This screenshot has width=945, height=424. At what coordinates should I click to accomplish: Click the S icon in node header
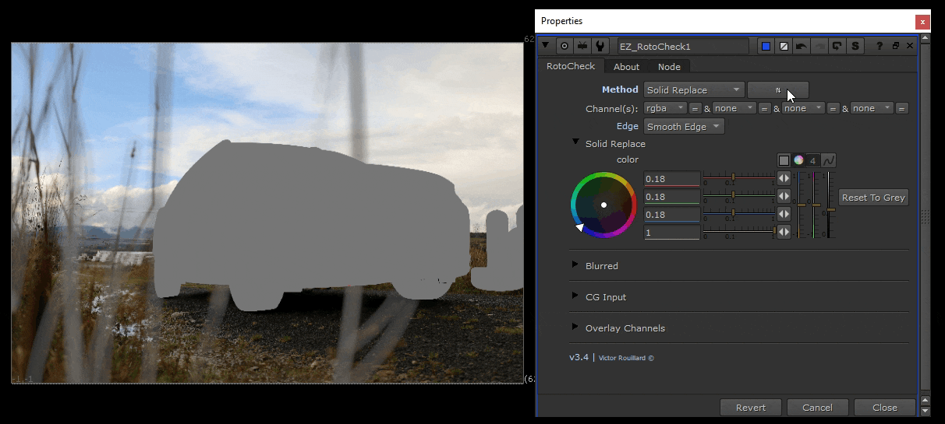[x=855, y=47]
